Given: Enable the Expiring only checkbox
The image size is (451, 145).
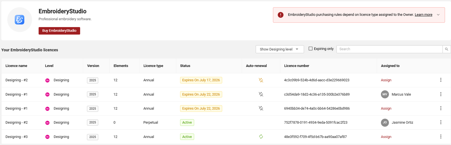Looking at the screenshot, I should 310,49.
